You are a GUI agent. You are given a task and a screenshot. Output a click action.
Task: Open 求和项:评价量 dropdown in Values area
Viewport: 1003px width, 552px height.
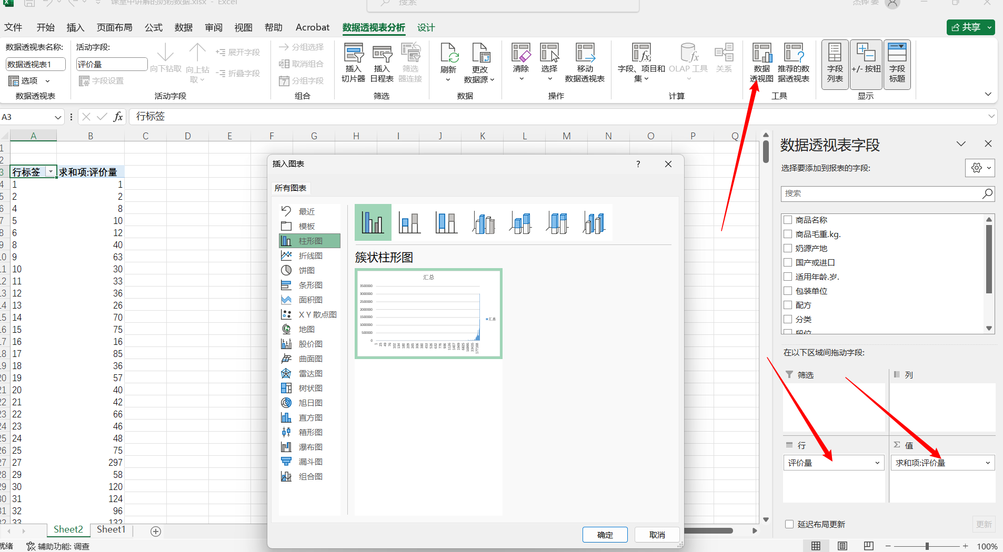988,463
